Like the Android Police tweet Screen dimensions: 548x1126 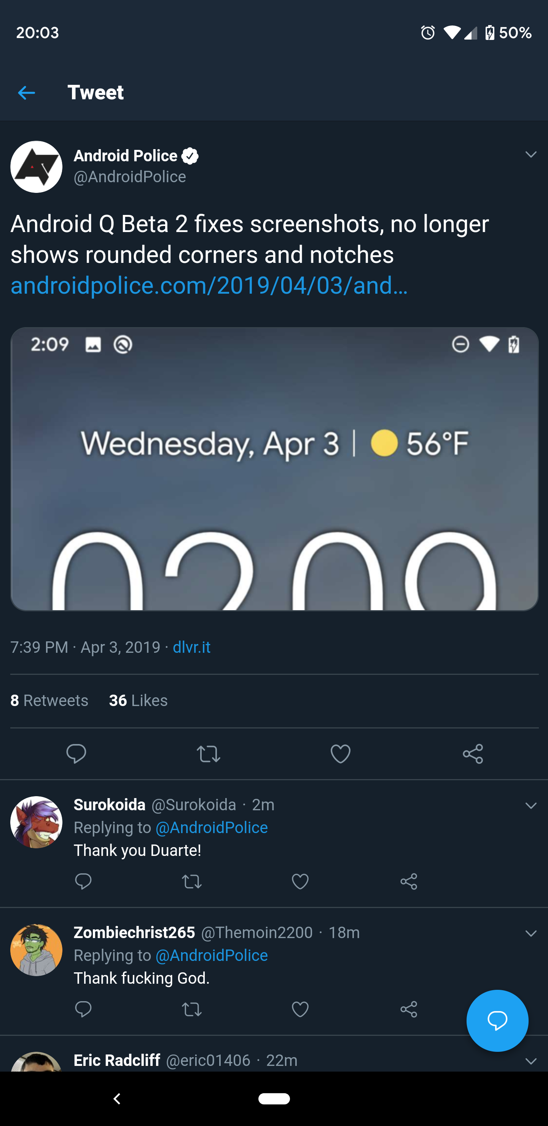tap(340, 754)
